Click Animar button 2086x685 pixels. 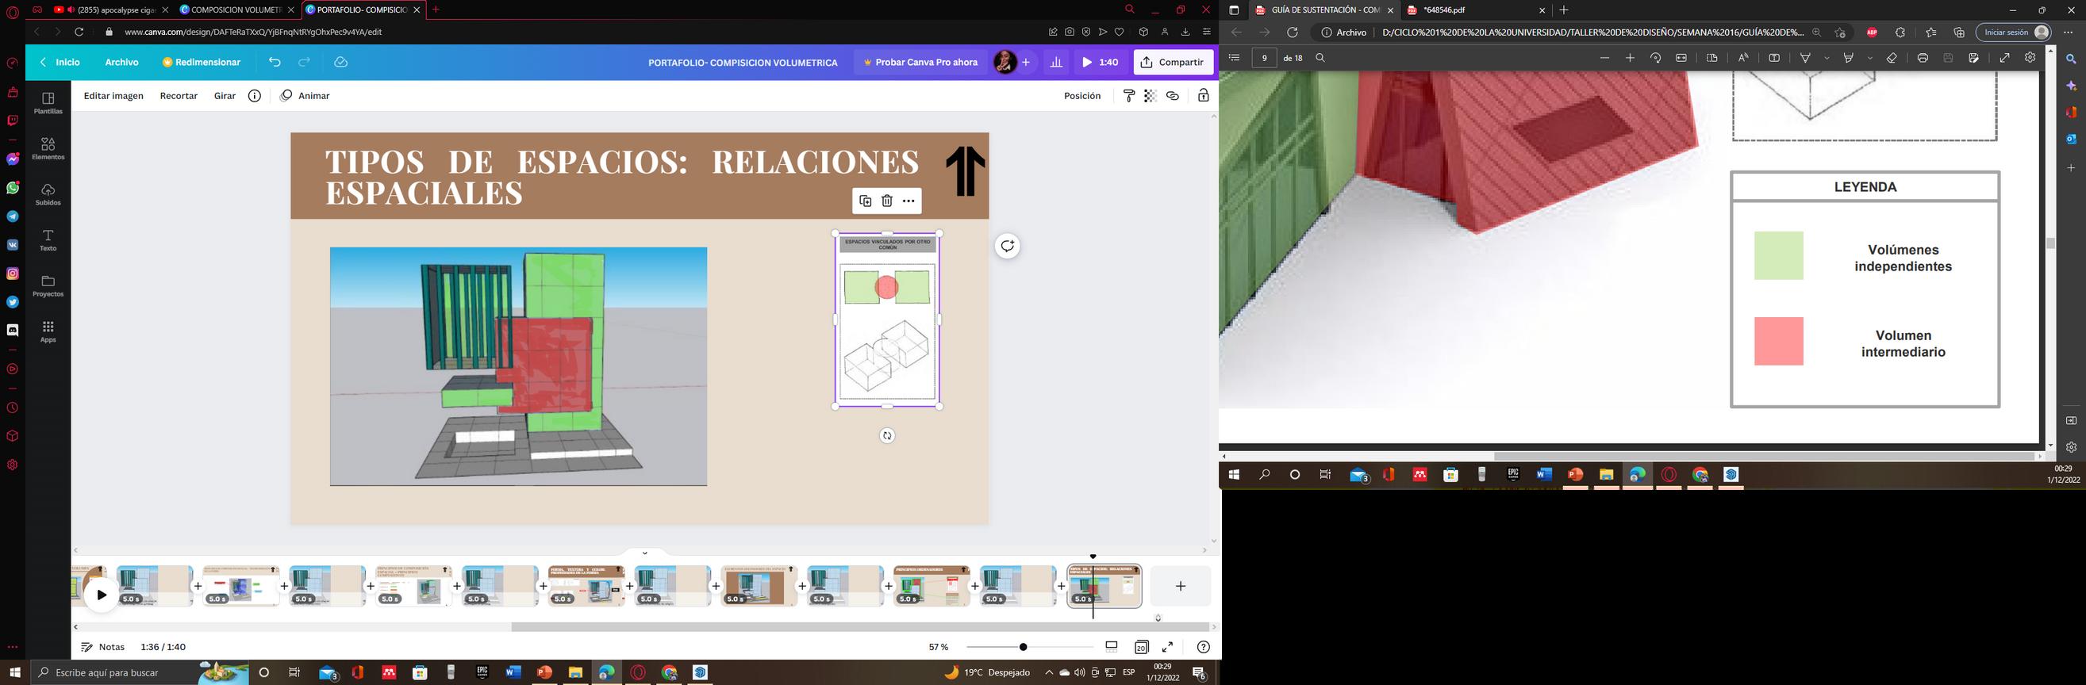click(305, 95)
